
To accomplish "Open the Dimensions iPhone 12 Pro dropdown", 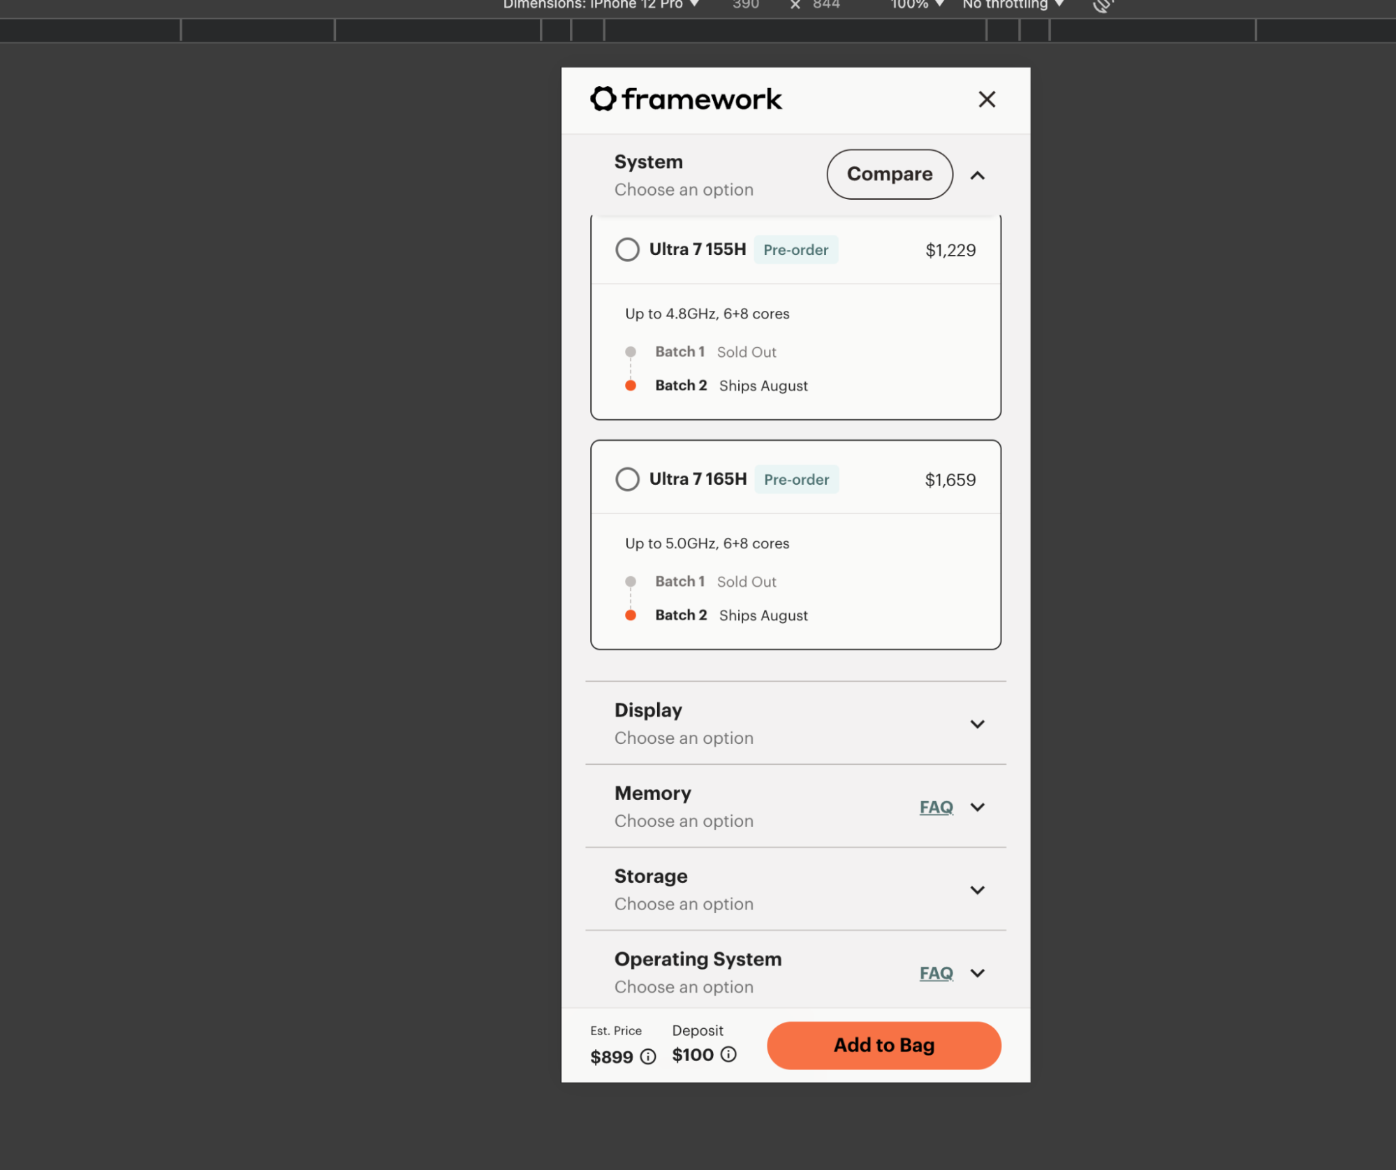I will [601, 5].
